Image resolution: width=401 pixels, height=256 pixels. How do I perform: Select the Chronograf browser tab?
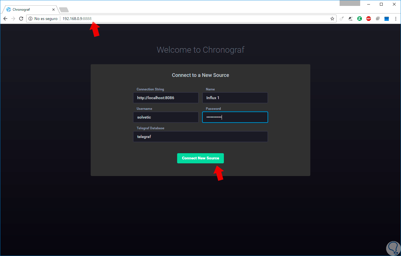pyautogui.click(x=30, y=10)
